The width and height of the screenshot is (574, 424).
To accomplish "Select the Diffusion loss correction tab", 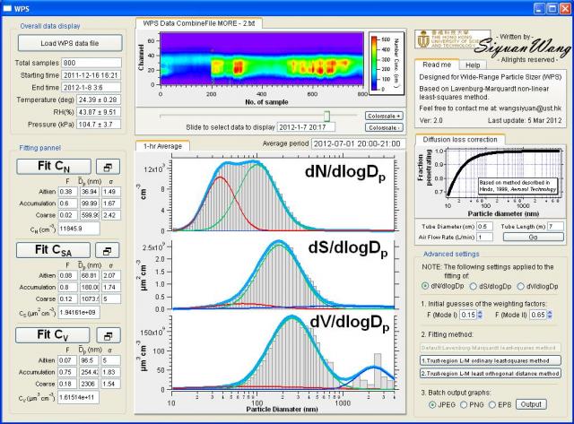I will (460, 139).
